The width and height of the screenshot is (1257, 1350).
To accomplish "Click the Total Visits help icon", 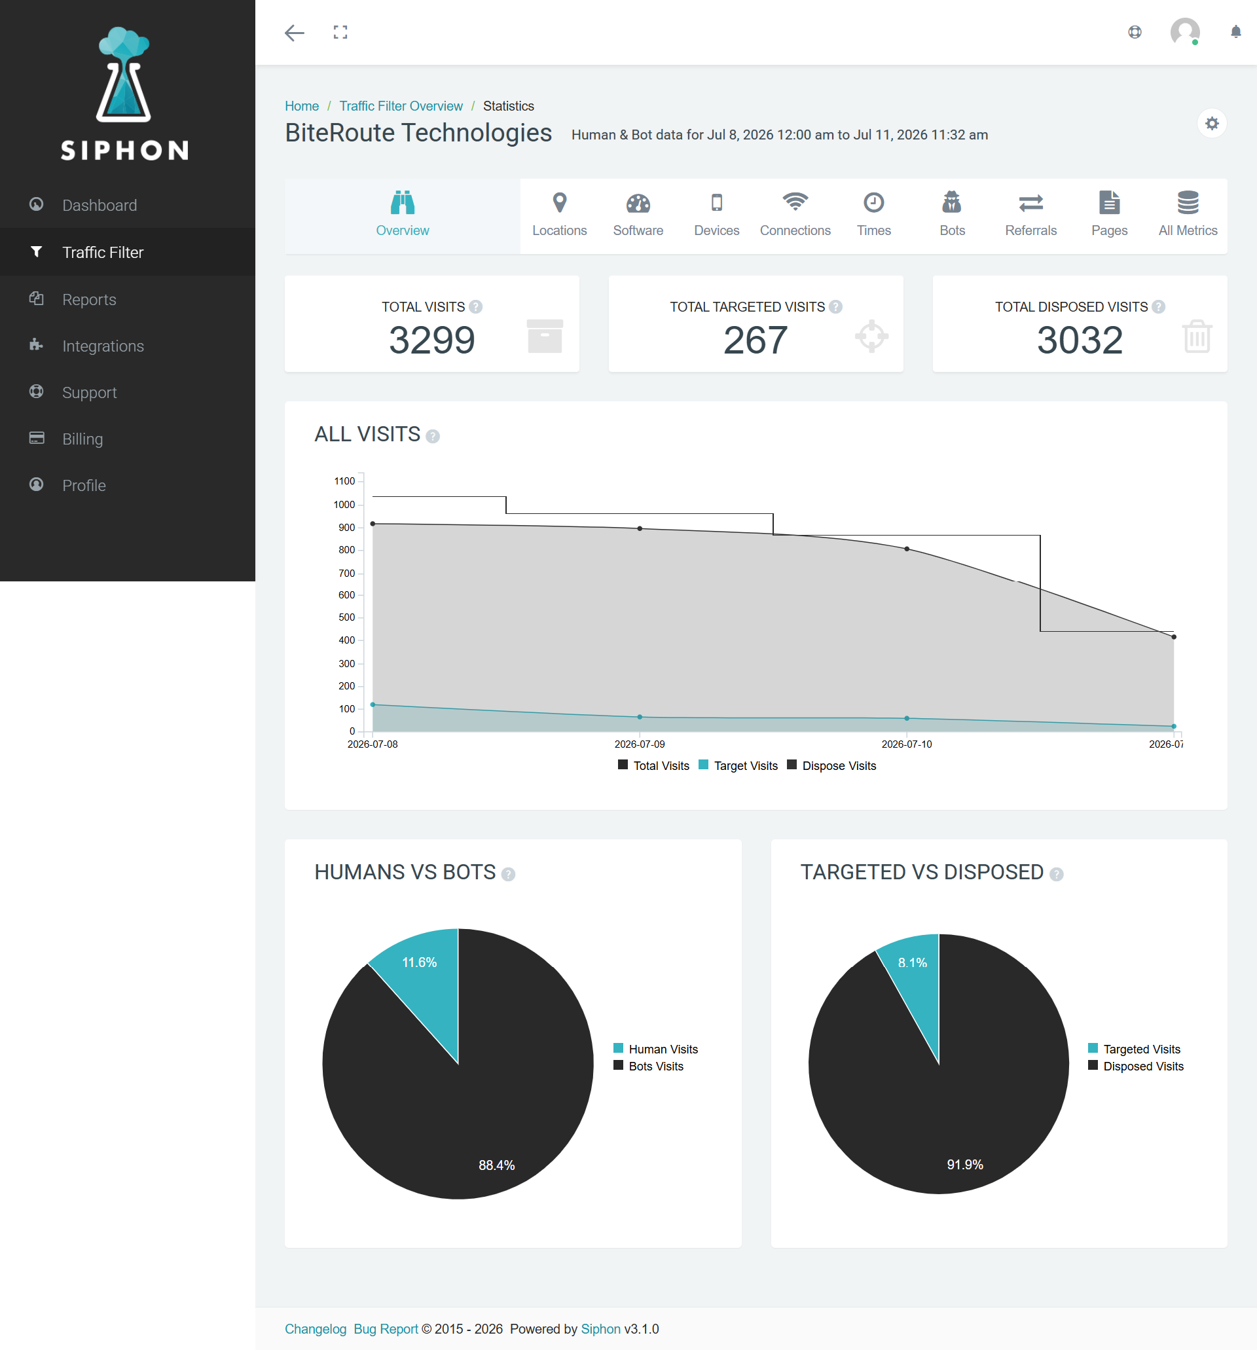I will (476, 307).
